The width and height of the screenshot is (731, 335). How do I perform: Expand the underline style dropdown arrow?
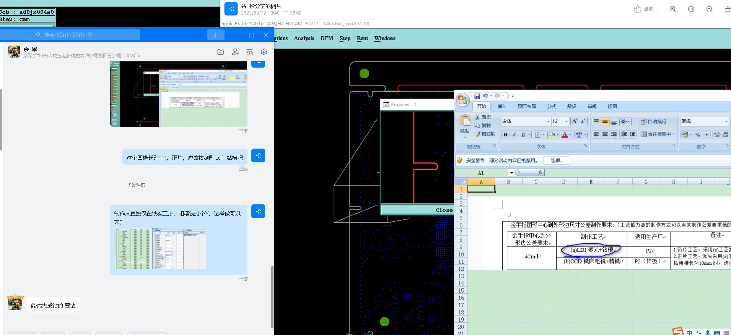[x=529, y=134]
